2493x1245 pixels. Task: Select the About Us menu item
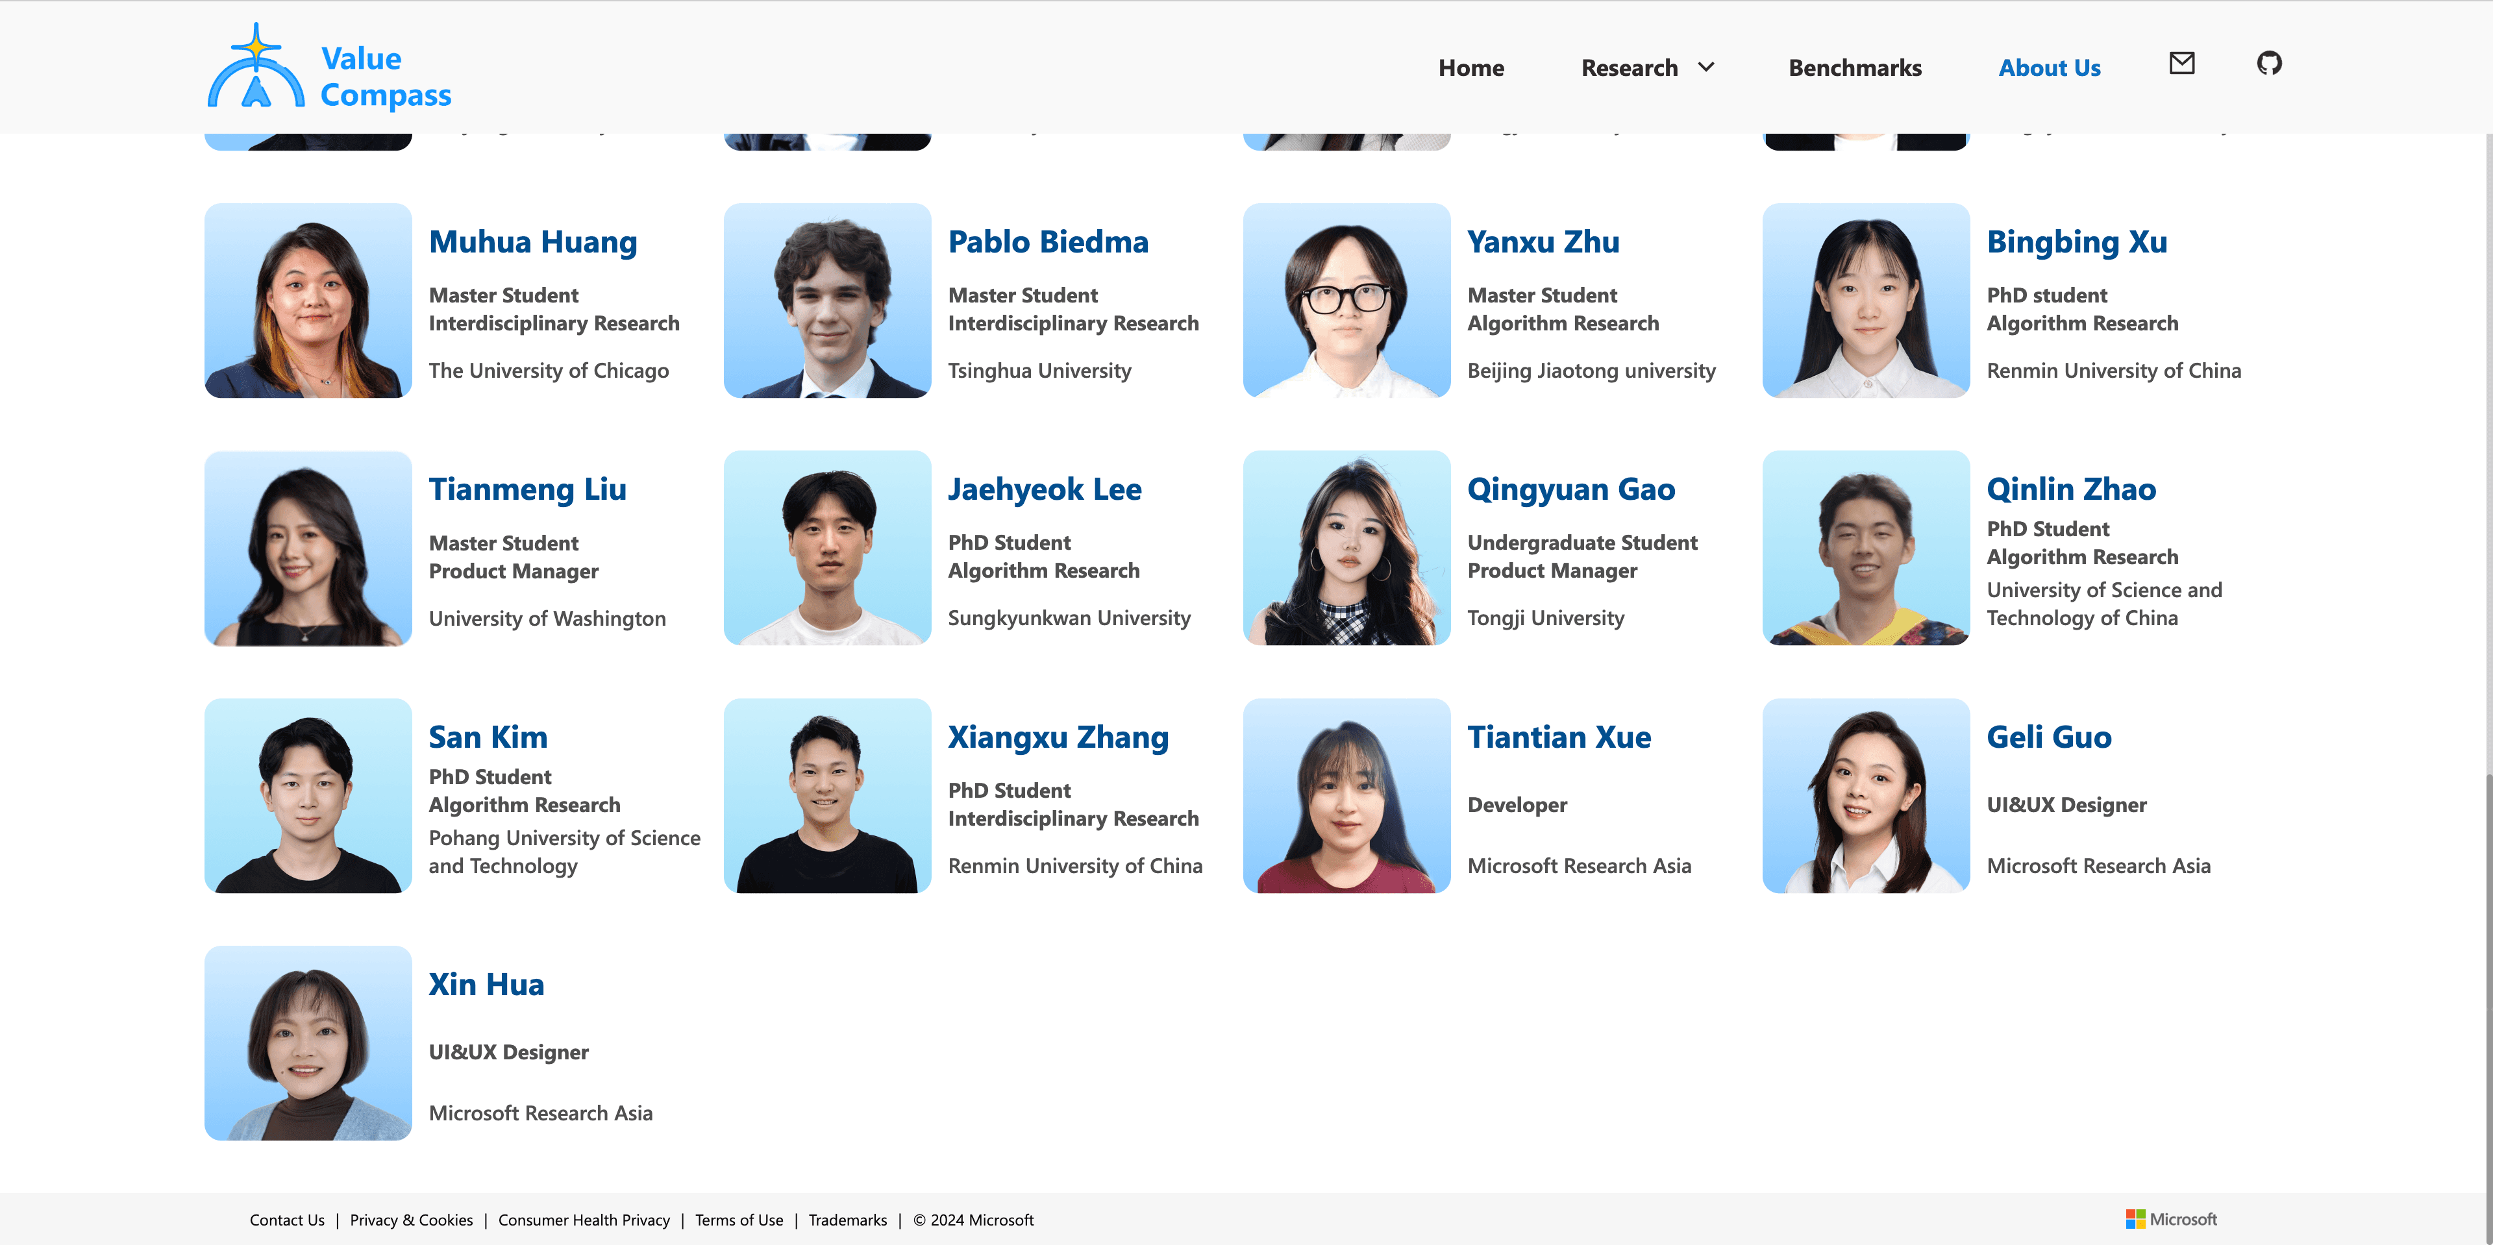[2049, 68]
